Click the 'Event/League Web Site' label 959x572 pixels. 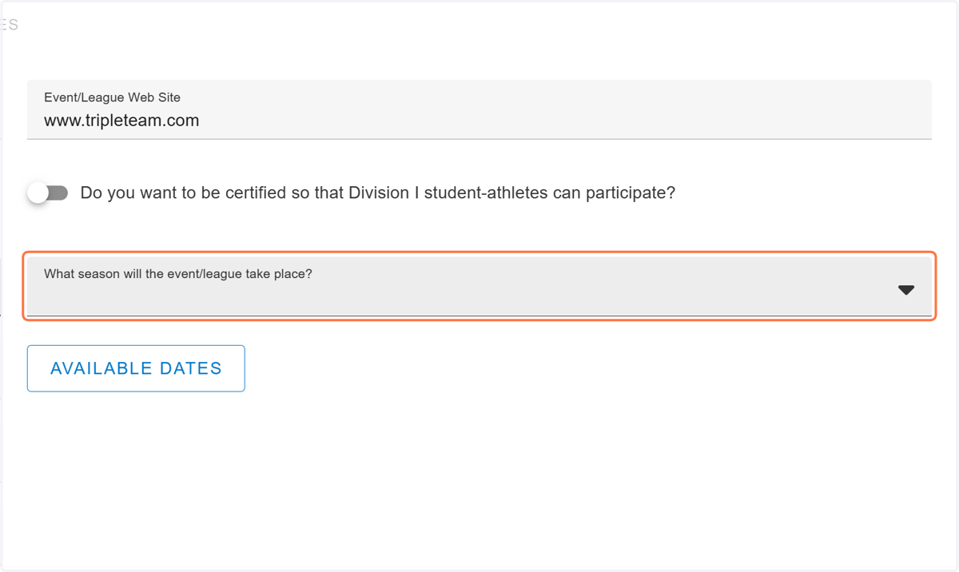pos(112,97)
